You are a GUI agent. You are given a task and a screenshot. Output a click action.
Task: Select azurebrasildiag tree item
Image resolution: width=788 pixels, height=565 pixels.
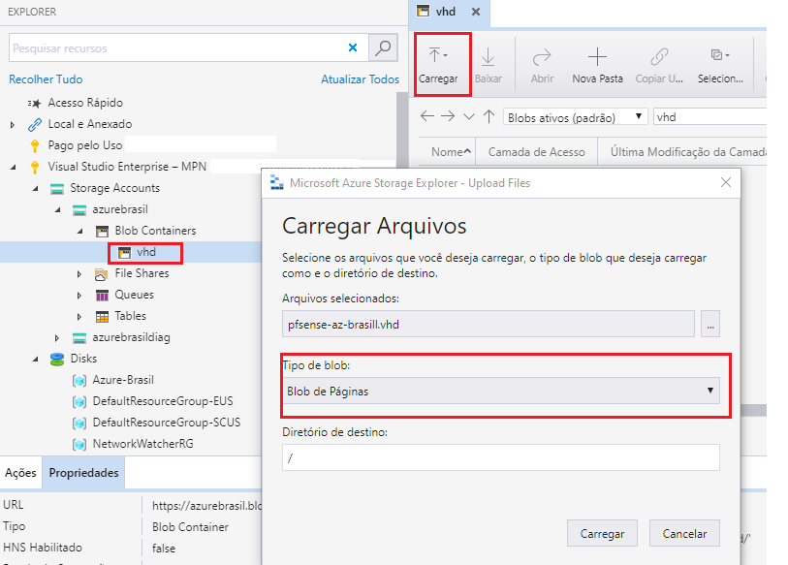tap(131, 337)
